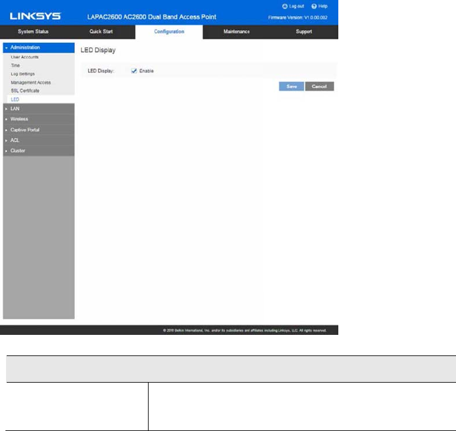Save the LED display settings

pyautogui.click(x=291, y=86)
